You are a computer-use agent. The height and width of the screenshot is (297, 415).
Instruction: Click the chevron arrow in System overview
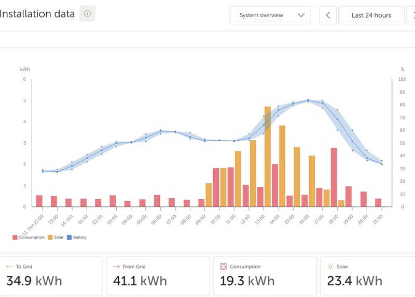tap(301, 15)
